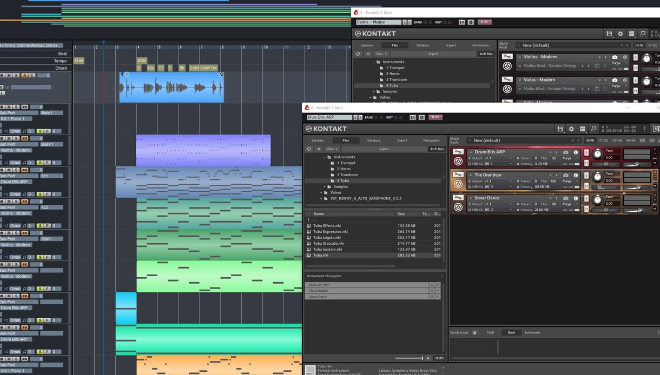Select the vocal audio waveform clip in the timeline
Screen dimensions: 660x375
[171, 87]
